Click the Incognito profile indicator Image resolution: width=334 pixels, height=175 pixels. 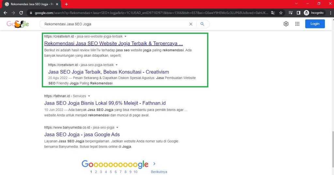point(314,13)
